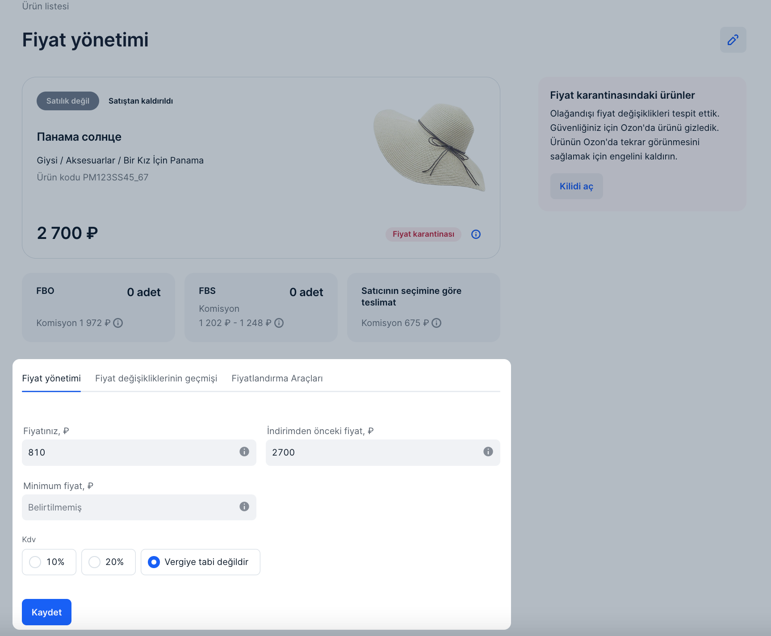Screen dimensions: 771x636
Task: Open info icon beside Fiyat karantinası badge
Action: [x=476, y=234]
